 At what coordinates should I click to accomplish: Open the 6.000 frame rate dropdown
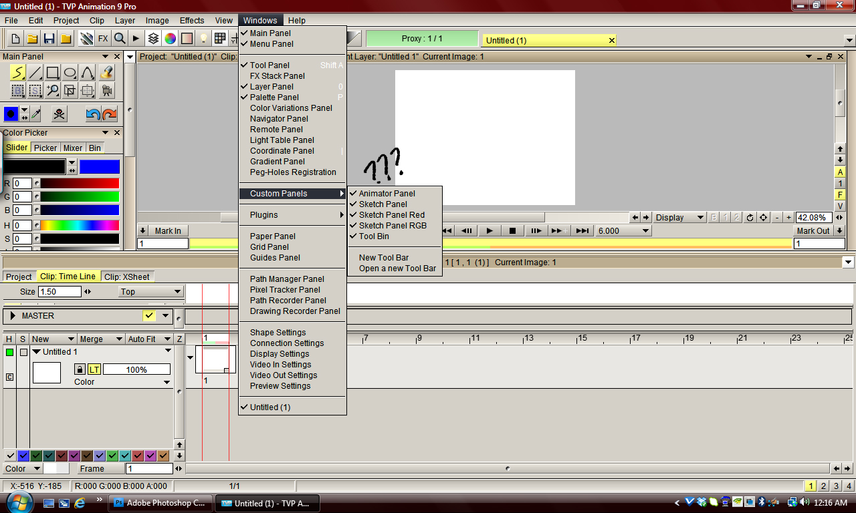pyautogui.click(x=623, y=230)
